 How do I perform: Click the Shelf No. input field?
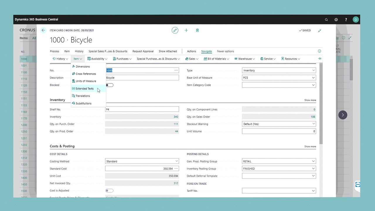click(142, 109)
